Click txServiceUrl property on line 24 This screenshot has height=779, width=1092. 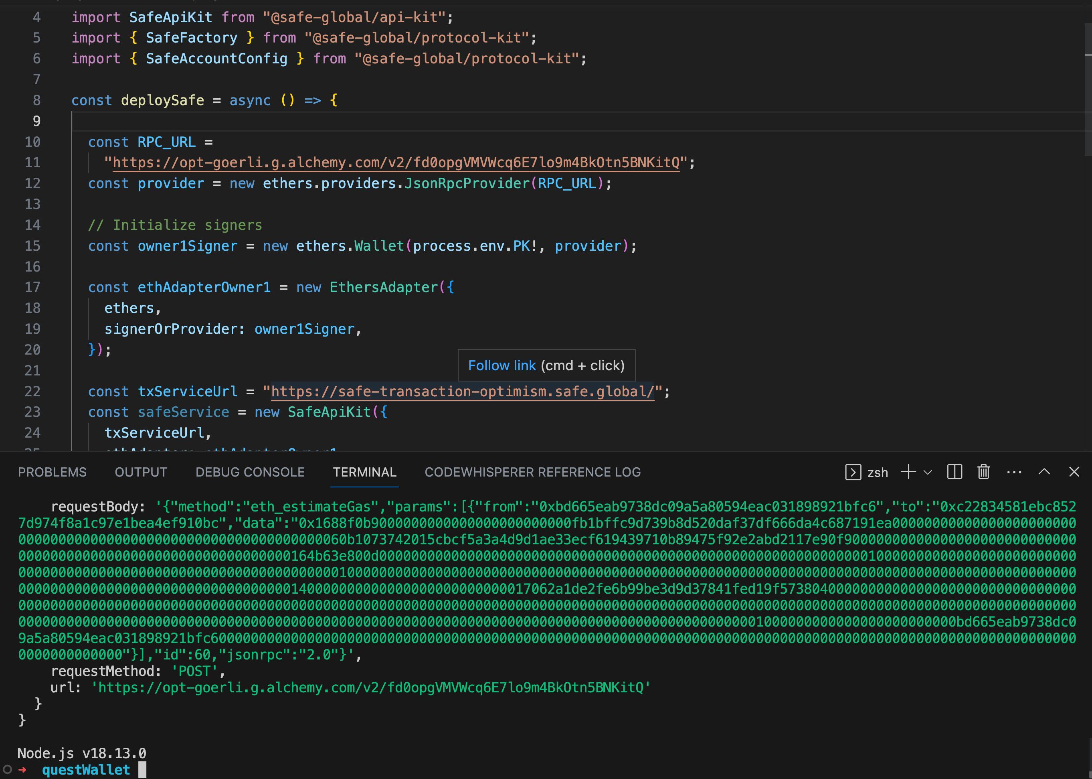(154, 433)
